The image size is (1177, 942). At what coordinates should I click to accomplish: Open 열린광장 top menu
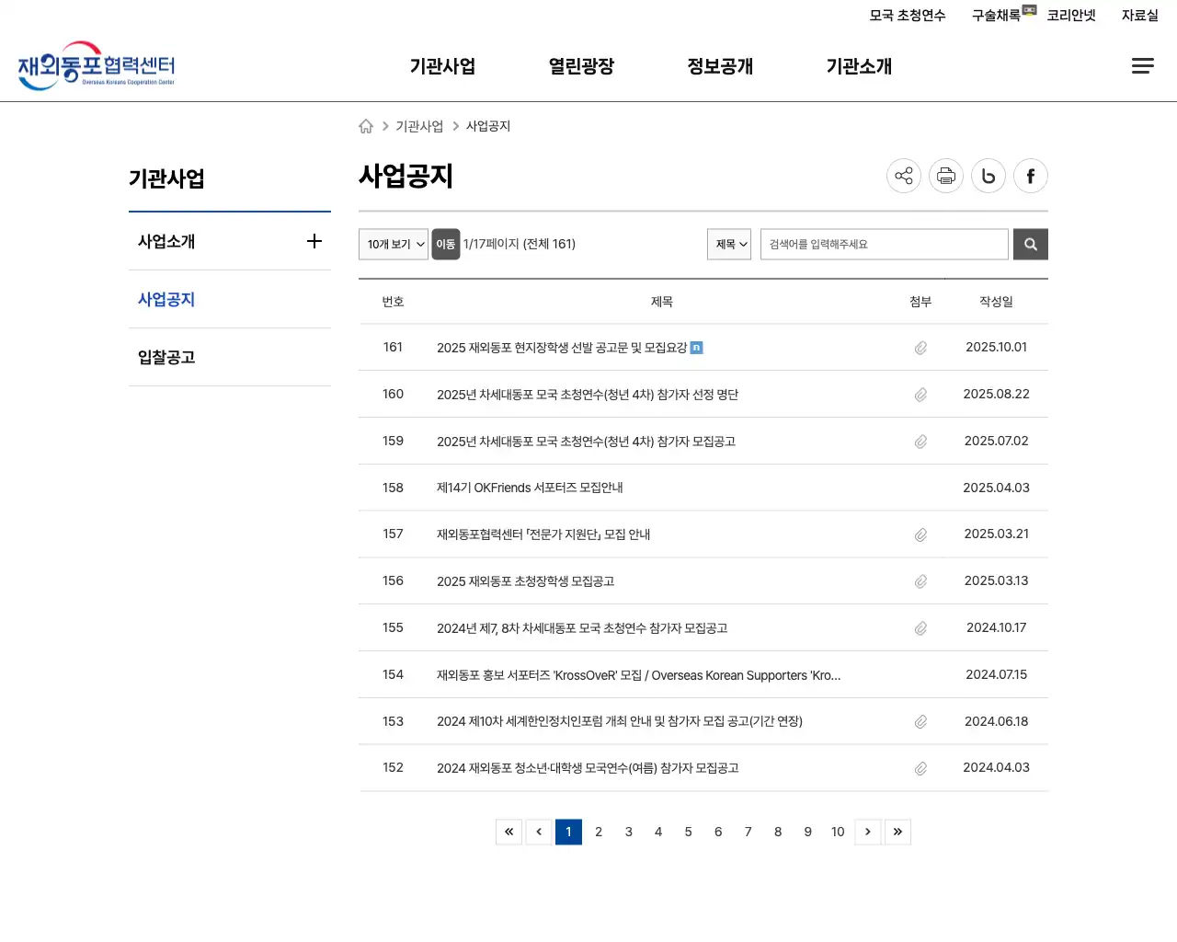point(581,66)
